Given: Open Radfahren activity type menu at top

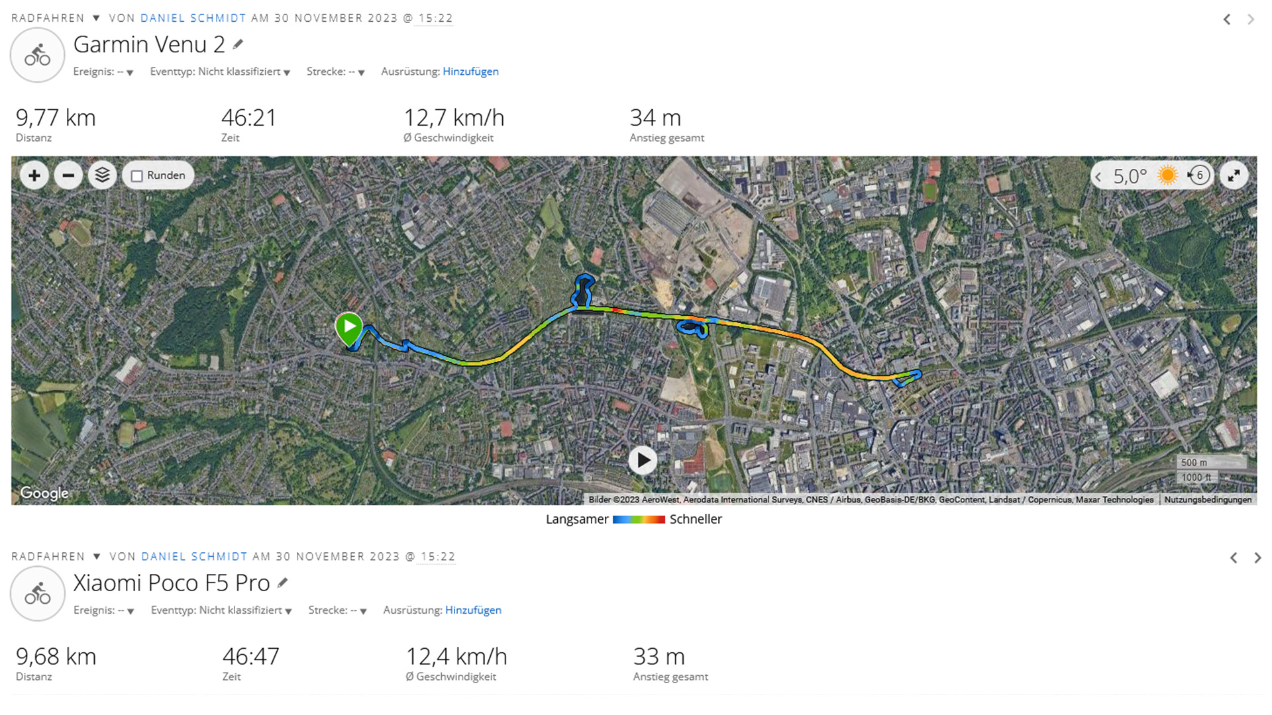Looking at the screenshot, I should point(97,18).
